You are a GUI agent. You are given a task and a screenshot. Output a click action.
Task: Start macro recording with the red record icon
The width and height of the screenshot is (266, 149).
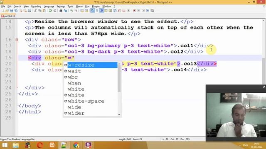pyautogui.click(x=134, y=10)
